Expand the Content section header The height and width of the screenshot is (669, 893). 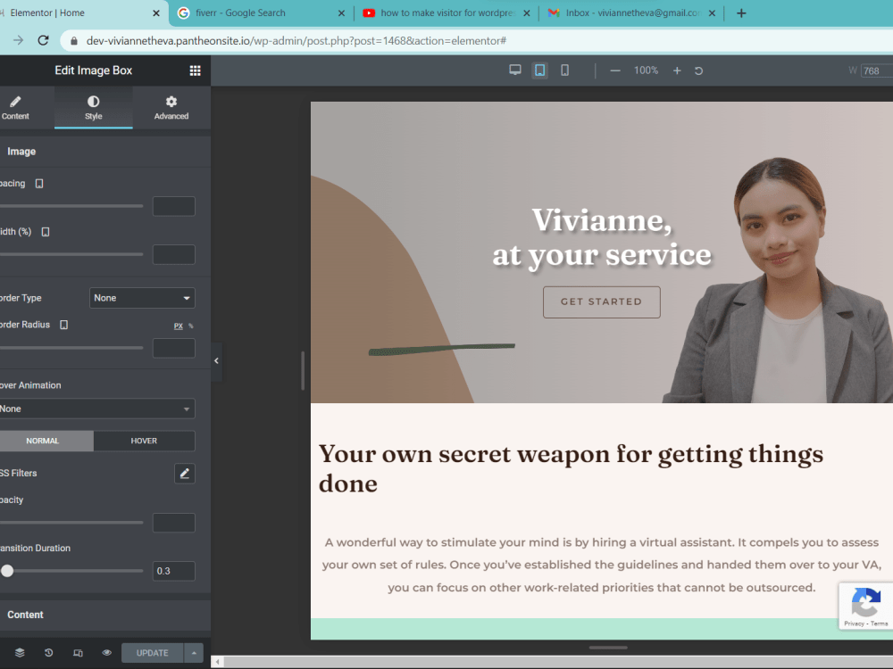pos(105,615)
